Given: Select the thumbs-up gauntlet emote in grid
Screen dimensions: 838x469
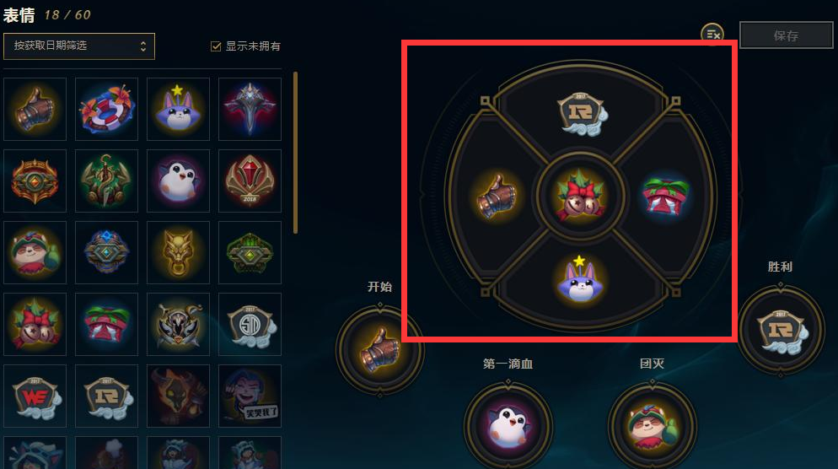Looking at the screenshot, I should [35, 109].
